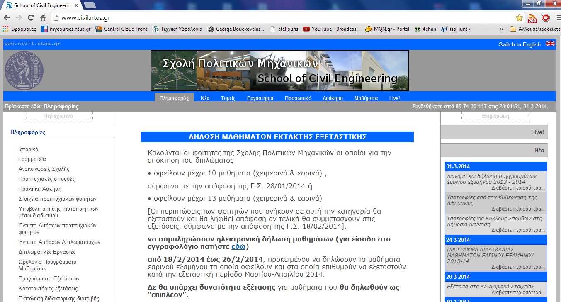This screenshot has height=302, width=561.
Task: Open the Άλλοι σελιδοδείκτες bookmarks folder
Action: click(534, 29)
